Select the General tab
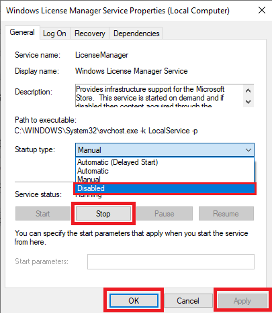Image resolution: width=272 pixels, height=313 pixels. point(22,32)
